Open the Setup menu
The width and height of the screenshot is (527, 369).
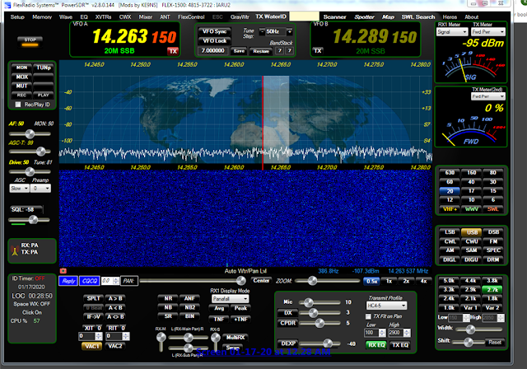pos(17,16)
